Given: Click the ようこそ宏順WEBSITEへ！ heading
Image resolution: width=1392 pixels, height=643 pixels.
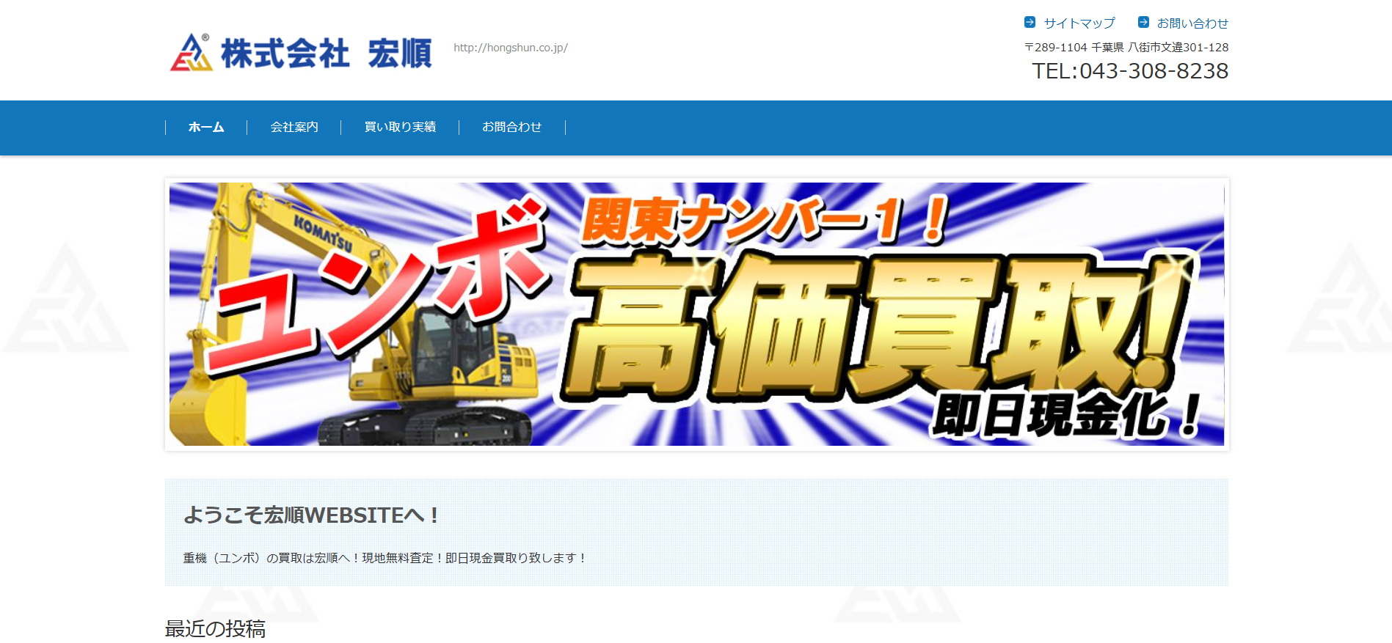Looking at the screenshot, I should pyautogui.click(x=311, y=515).
